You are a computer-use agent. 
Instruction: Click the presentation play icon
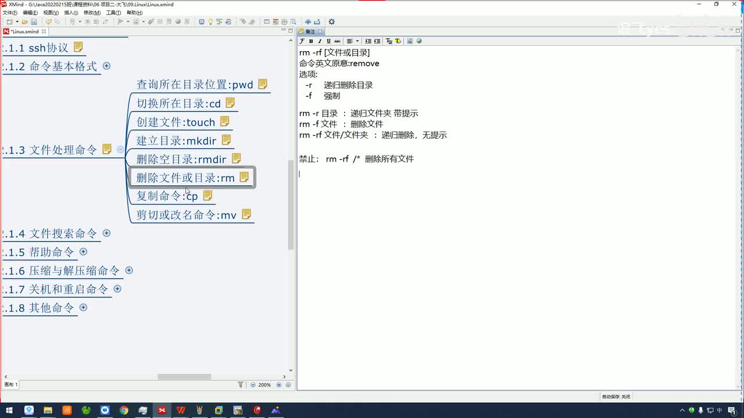(x=120, y=22)
